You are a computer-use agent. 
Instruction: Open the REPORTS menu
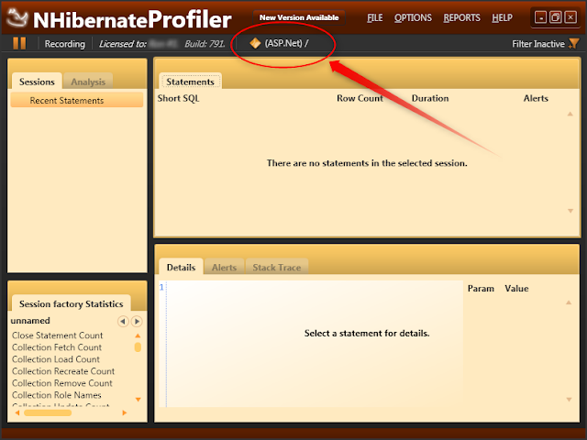pyautogui.click(x=461, y=18)
